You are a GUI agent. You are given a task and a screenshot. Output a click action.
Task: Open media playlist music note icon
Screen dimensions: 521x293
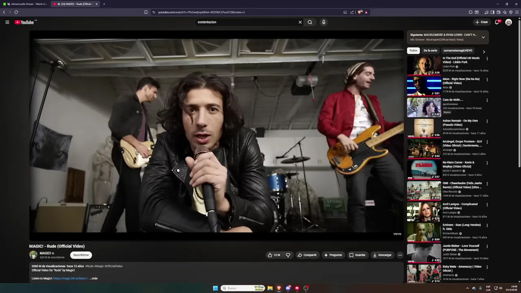tap(486, 12)
